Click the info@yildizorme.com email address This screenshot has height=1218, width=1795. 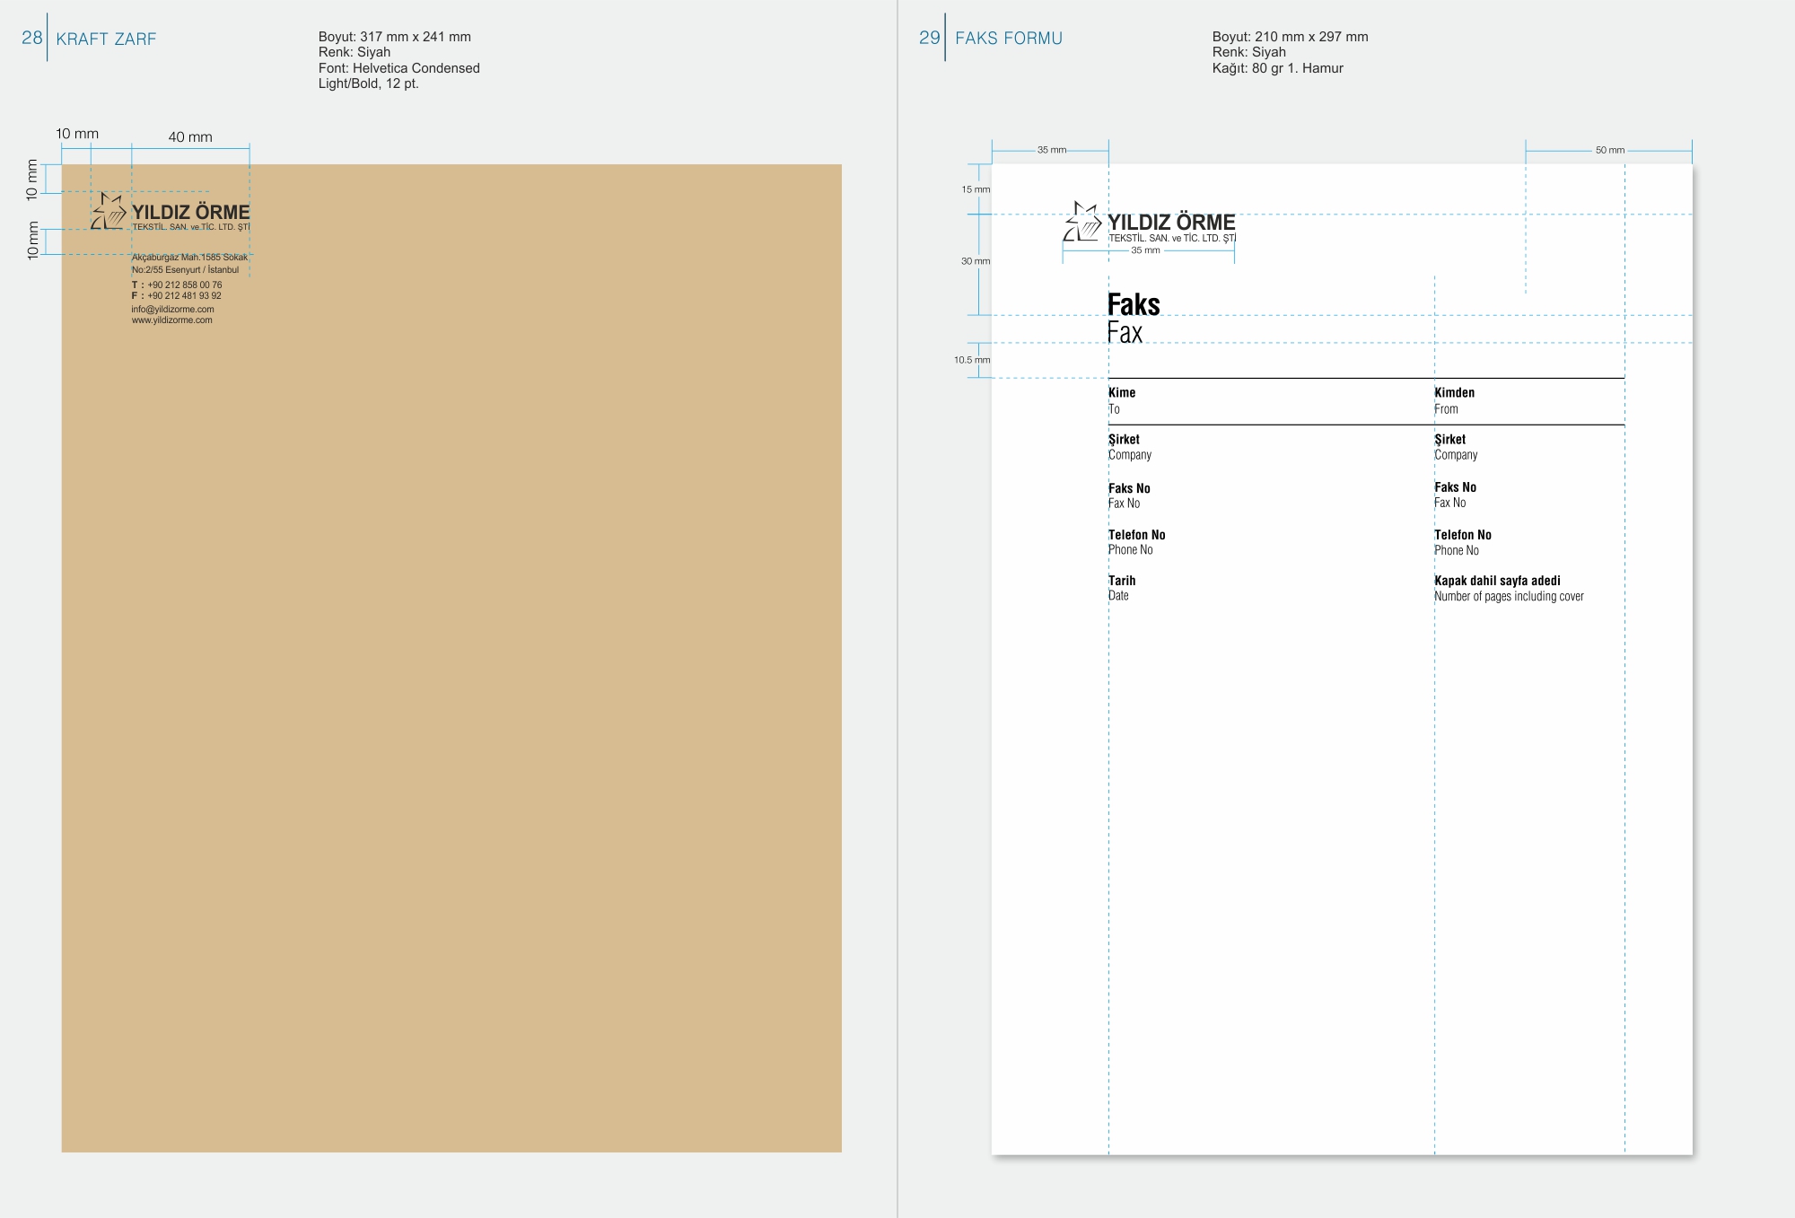coord(172,309)
